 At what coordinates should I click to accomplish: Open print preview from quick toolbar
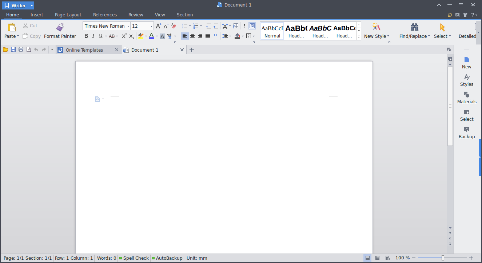click(x=28, y=49)
